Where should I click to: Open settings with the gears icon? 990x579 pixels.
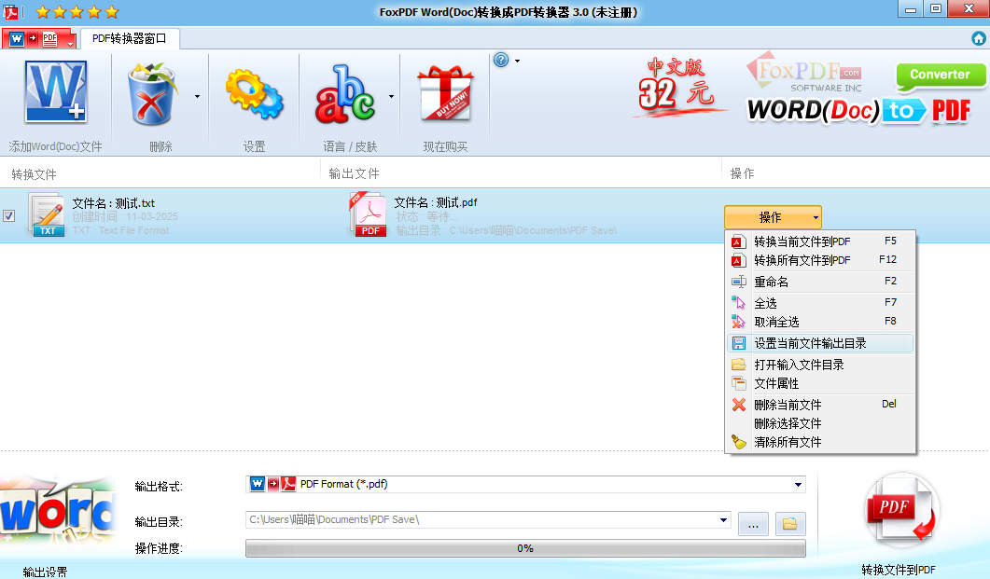coord(254,93)
